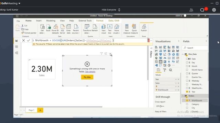Image resolution: width=220 pixels, height=123 pixels.
Task: Add a New visual
Action: [x=103, y=29]
